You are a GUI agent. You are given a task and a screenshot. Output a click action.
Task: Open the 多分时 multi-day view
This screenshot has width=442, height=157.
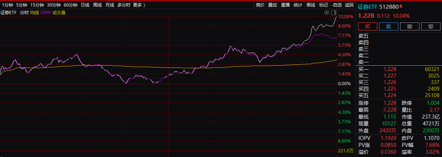pyautogui.click(x=124, y=5)
